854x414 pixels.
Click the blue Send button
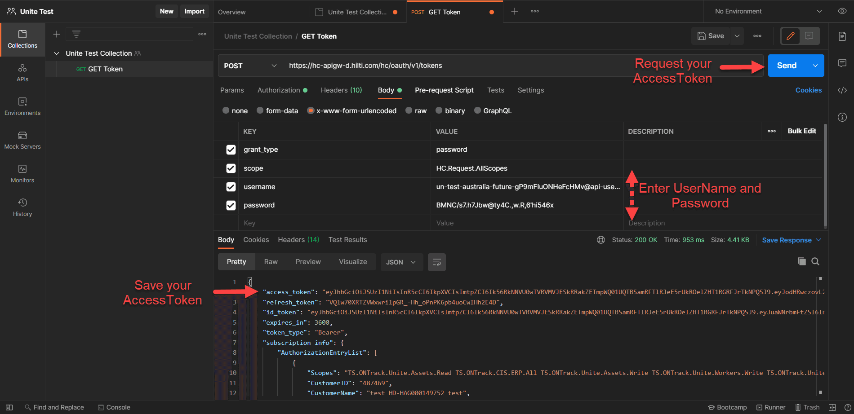click(787, 66)
